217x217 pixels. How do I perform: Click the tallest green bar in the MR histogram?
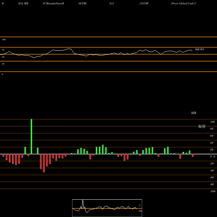point(31,137)
